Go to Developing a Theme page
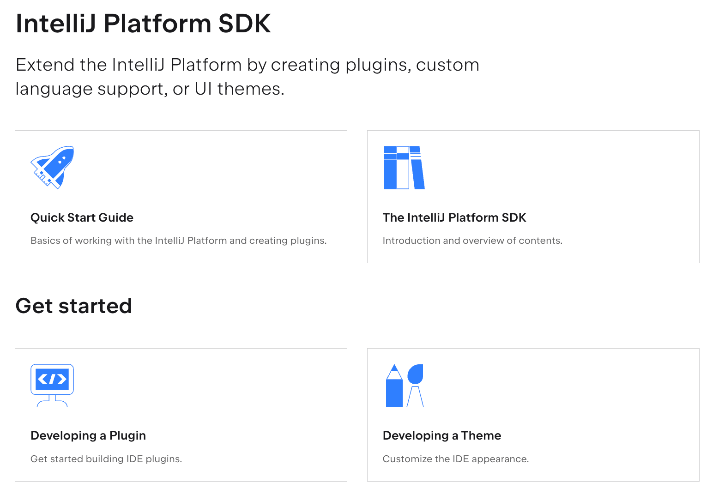The image size is (725, 495). 442,435
